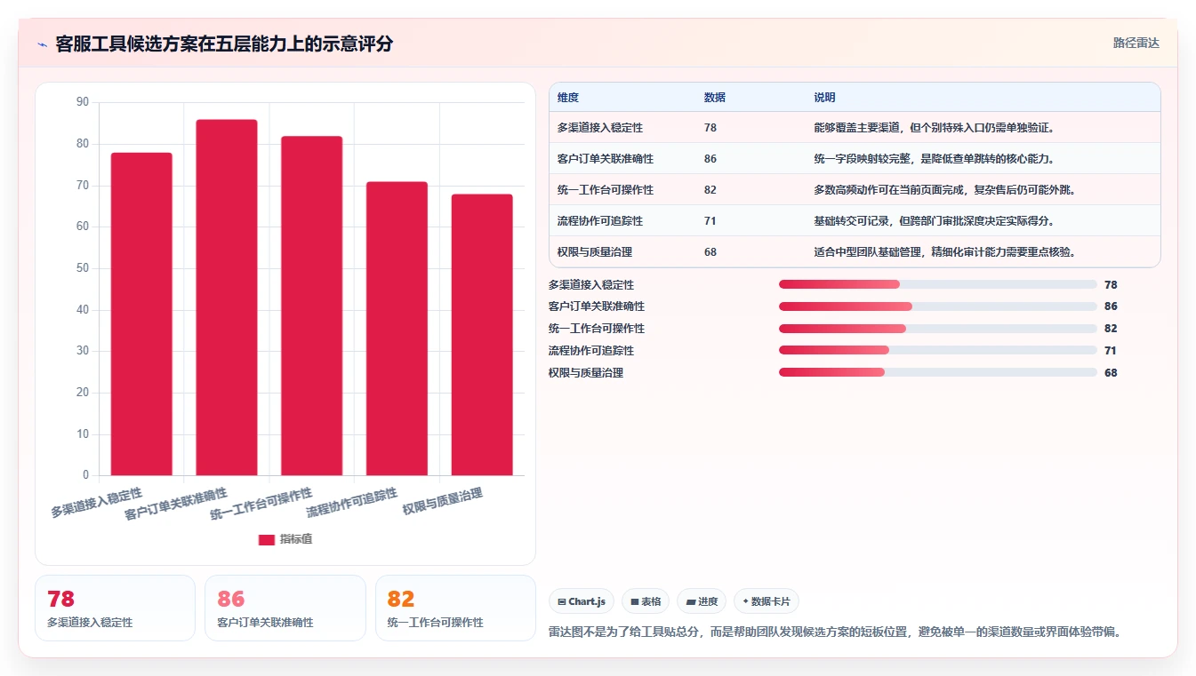
Task: Click the lightning icon beside the title
Action: pyautogui.click(x=43, y=44)
